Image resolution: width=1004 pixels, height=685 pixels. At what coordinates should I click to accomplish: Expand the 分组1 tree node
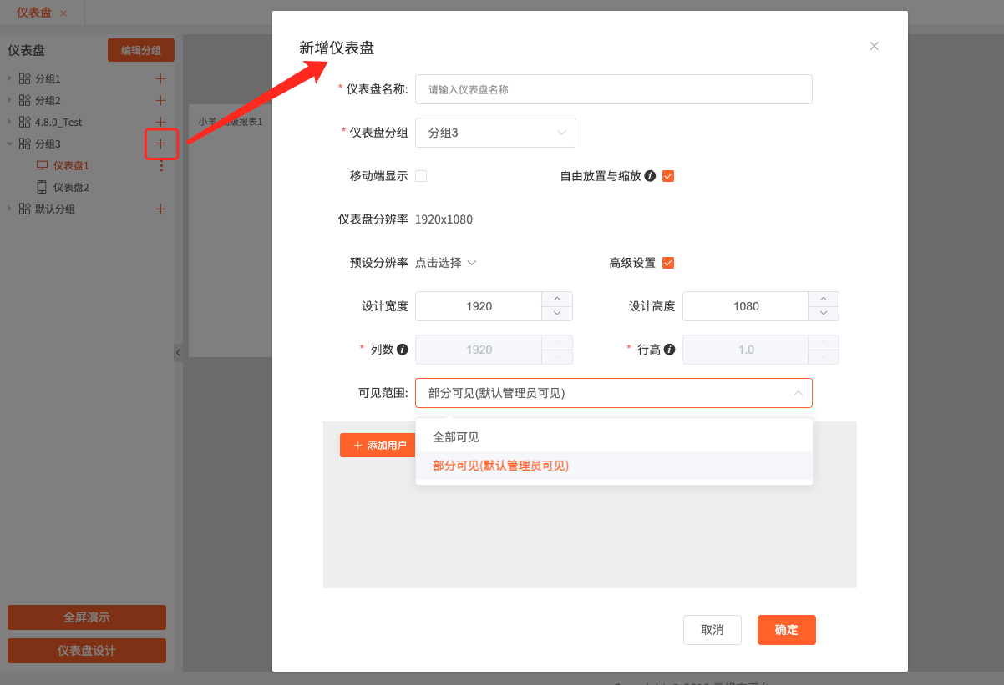[10, 78]
